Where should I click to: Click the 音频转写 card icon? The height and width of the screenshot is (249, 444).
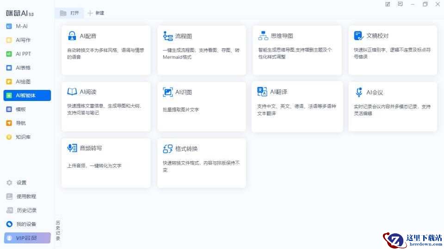72,148
